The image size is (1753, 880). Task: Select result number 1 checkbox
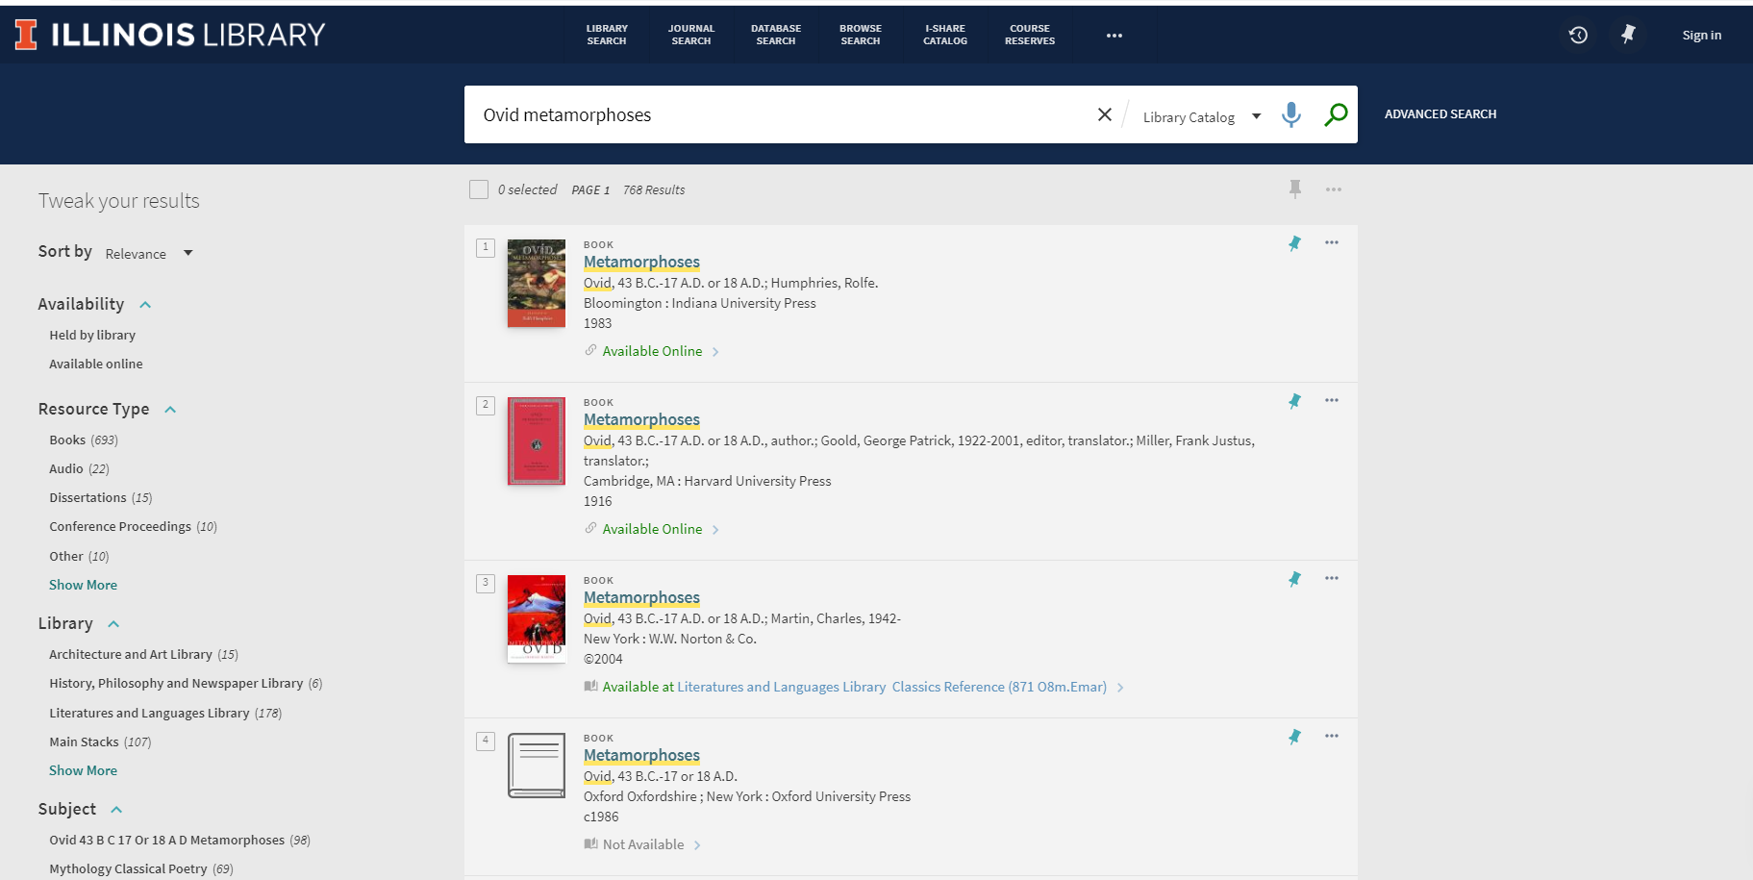click(486, 248)
